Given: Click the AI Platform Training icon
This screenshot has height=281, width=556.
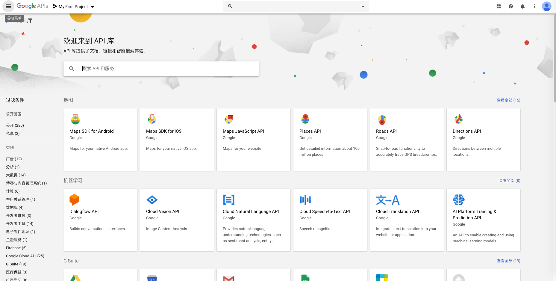Looking at the screenshot, I should (459, 200).
